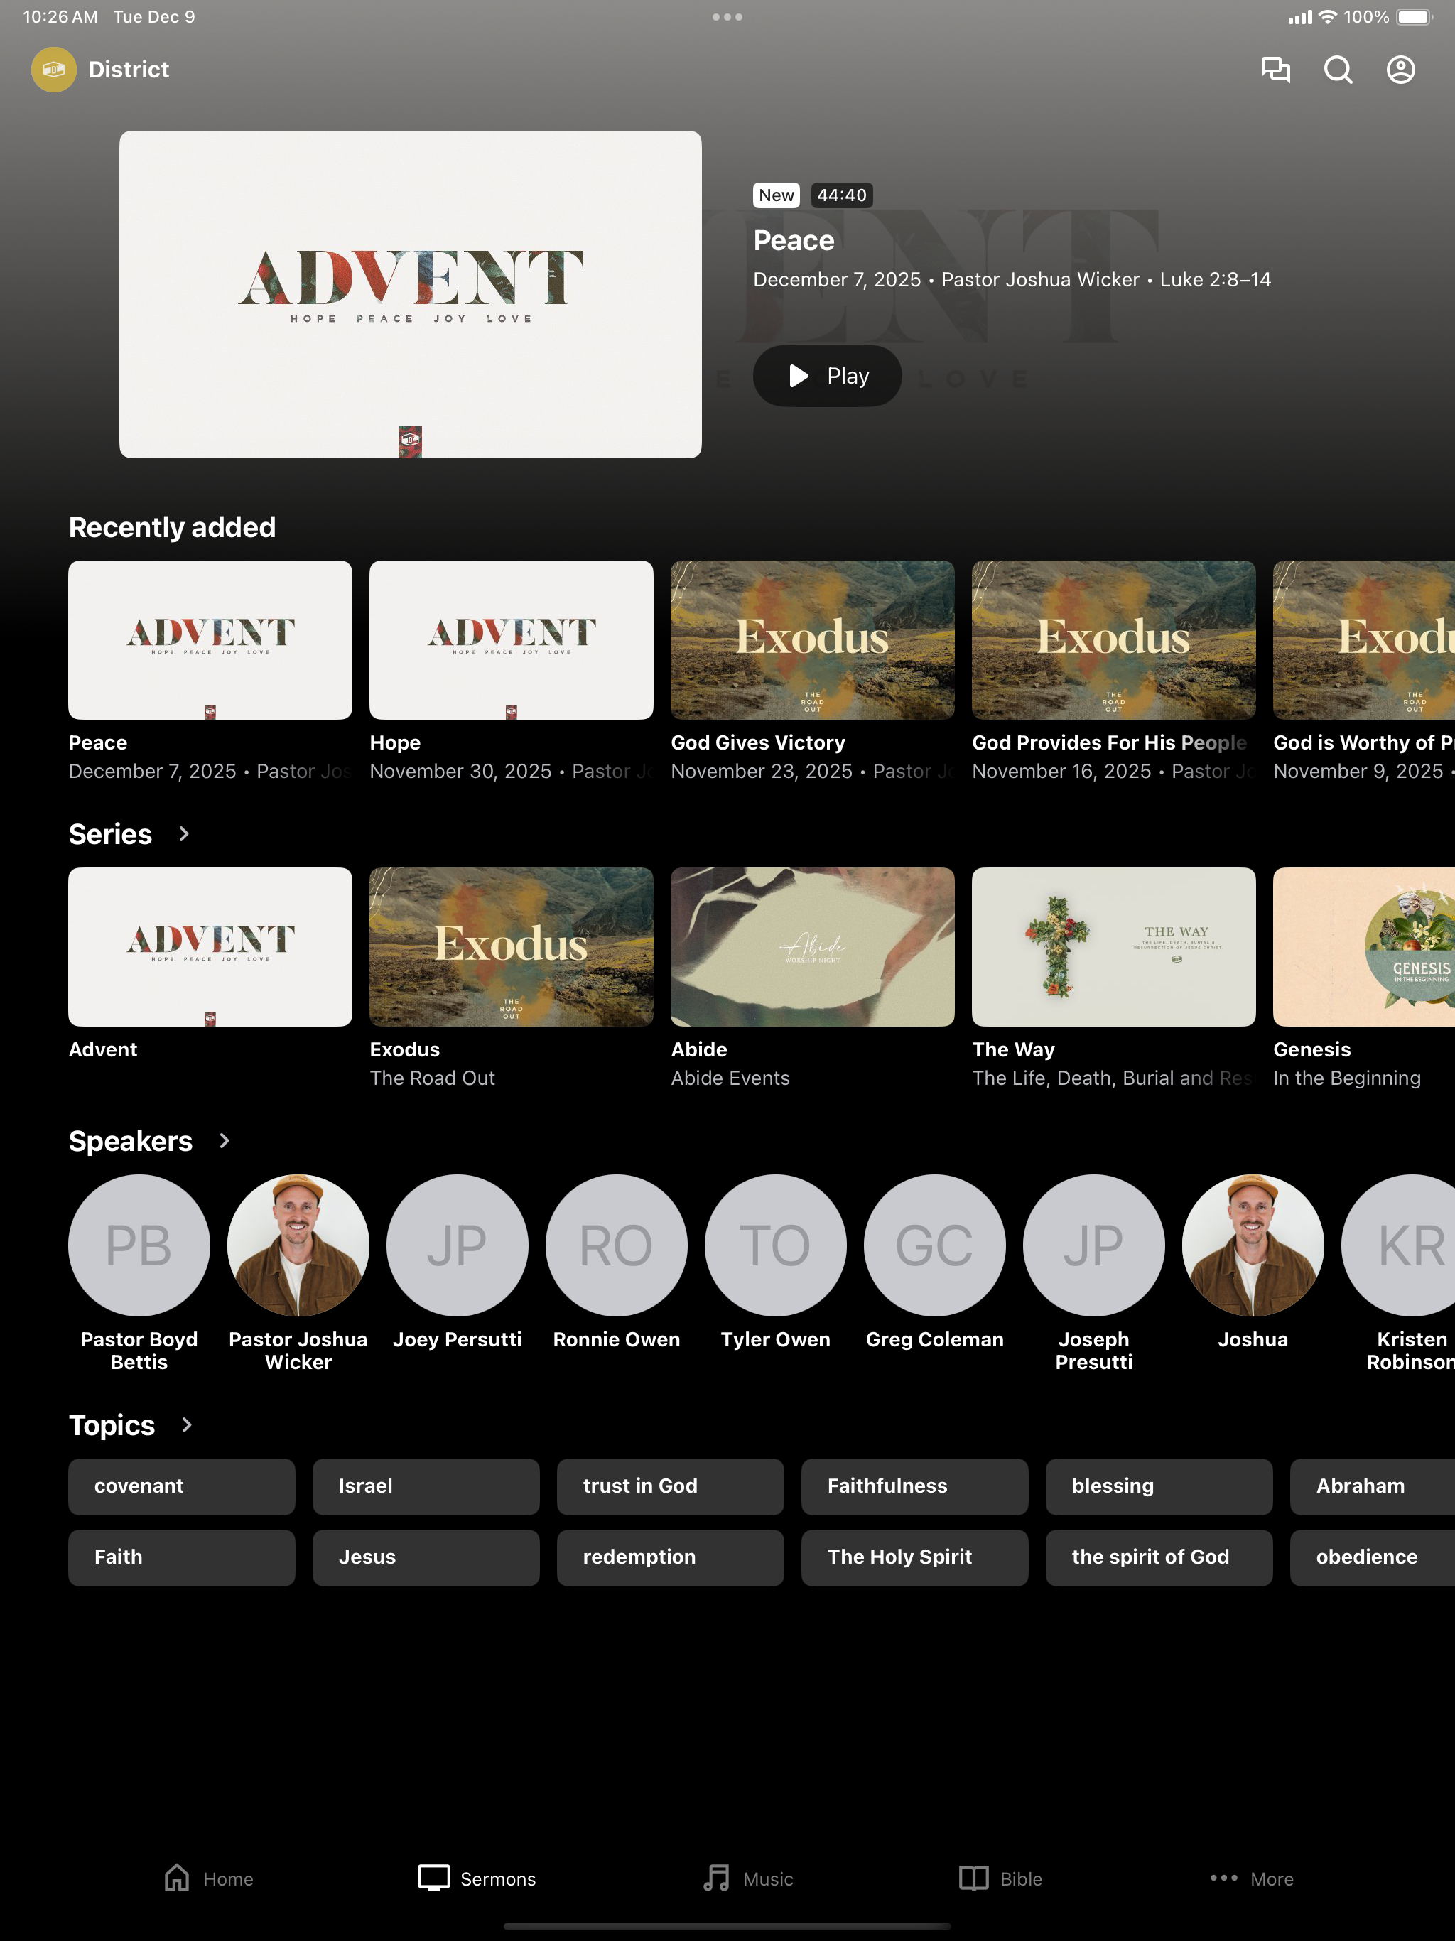
Task: Expand the Speakers section chevron
Action: pos(224,1141)
